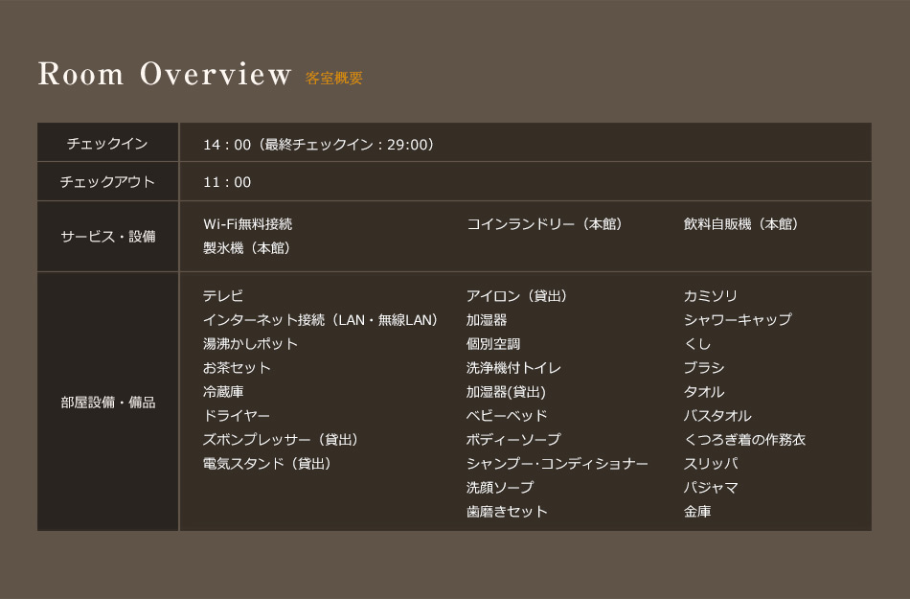This screenshot has width=910, height=599.
Task: Click 金庫 amenity entry
Action: coord(697,512)
